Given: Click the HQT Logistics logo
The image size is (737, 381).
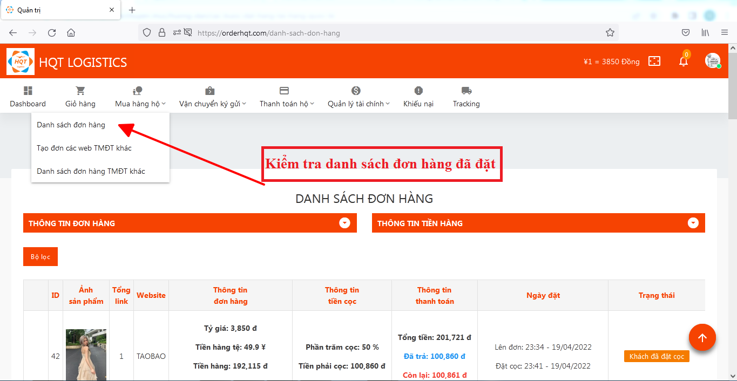Looking at the screenshot, I should (x=21, y=62).
